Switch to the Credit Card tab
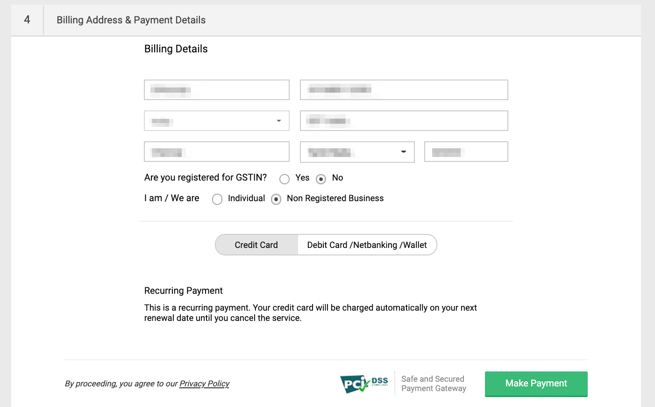The width and height of the screenshot is (655, 407). [x=256, y=245]
